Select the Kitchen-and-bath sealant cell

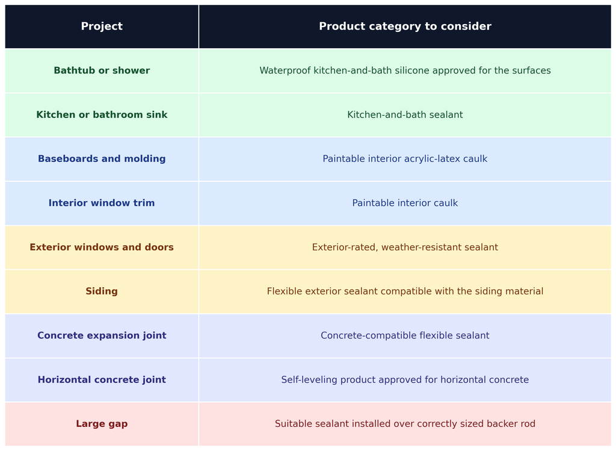(x=405, y=115)
